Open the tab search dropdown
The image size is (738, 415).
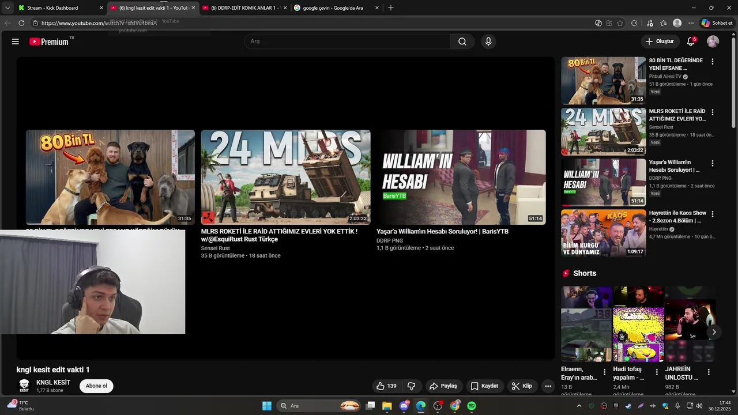coord(7,7)
